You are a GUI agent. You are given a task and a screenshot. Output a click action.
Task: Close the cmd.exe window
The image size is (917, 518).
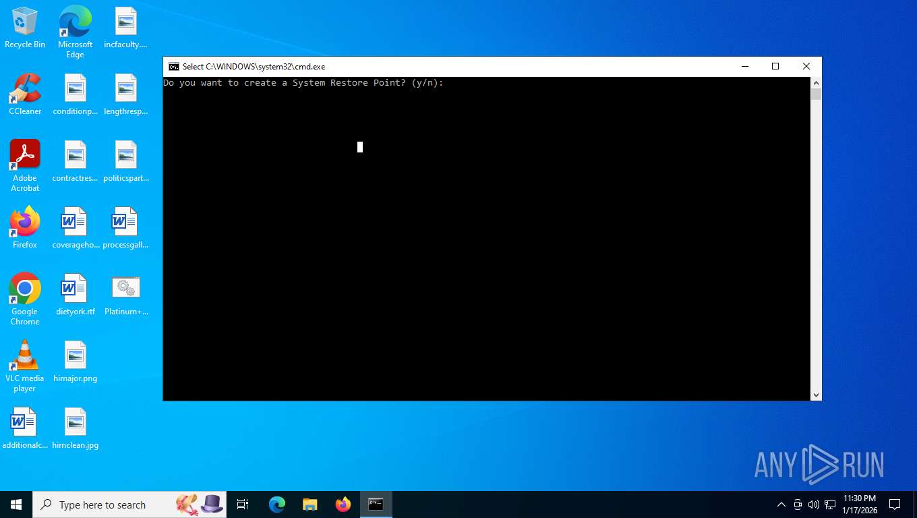(806, 66)
